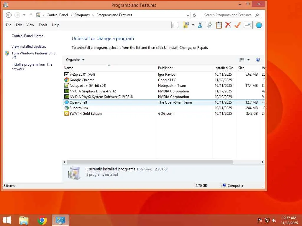Open View installed updates link
This screenshot has width=302, height=226.
point(29,46)
